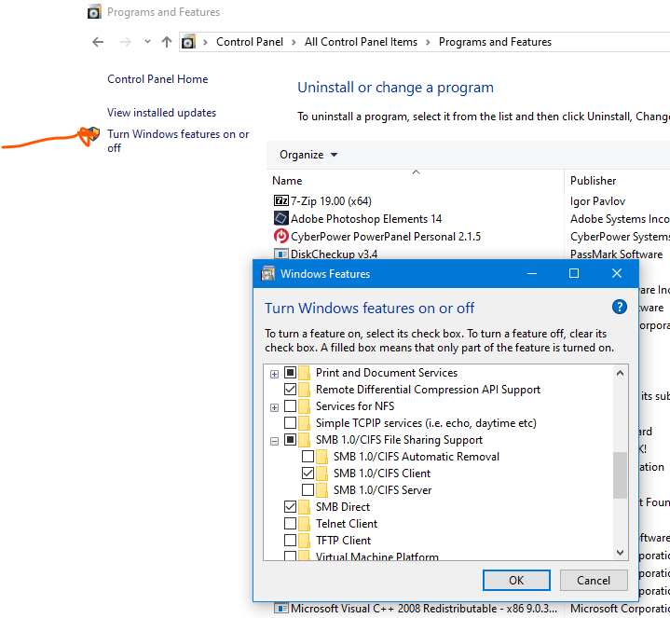Open View installed updates link

pos(161,113)
